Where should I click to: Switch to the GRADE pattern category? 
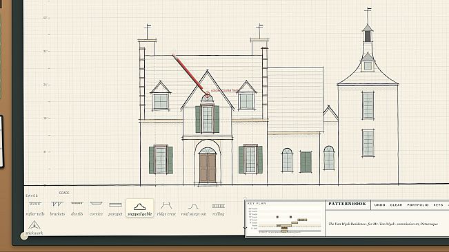tap(64, 193)
